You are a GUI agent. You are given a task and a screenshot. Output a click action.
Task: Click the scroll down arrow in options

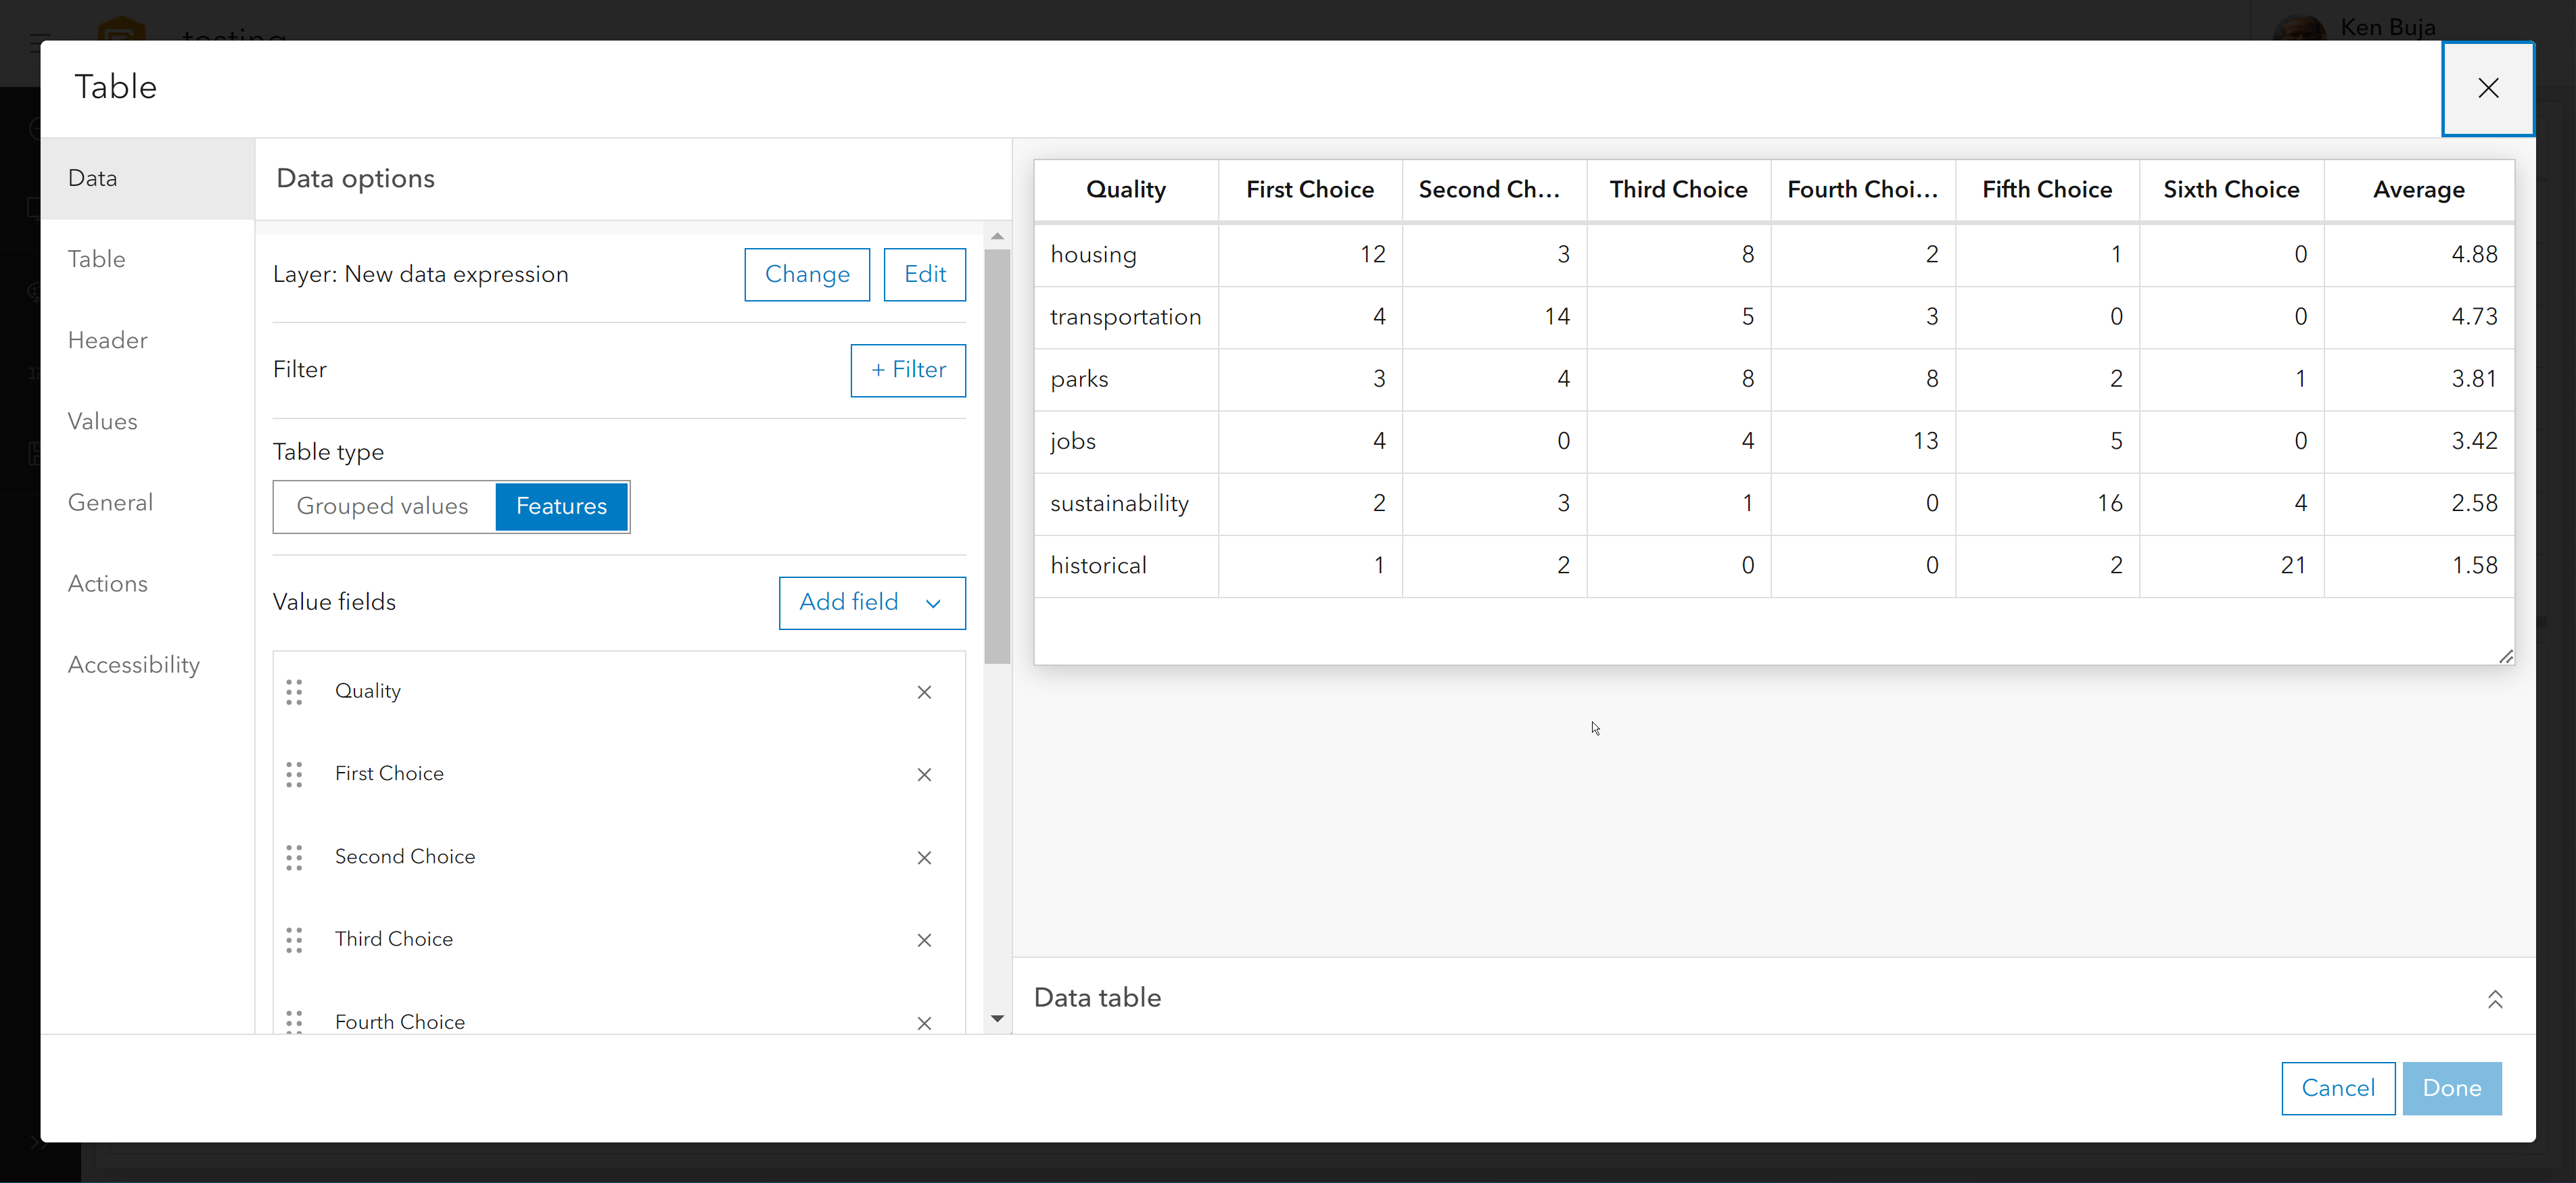(x=997, y=1018)
